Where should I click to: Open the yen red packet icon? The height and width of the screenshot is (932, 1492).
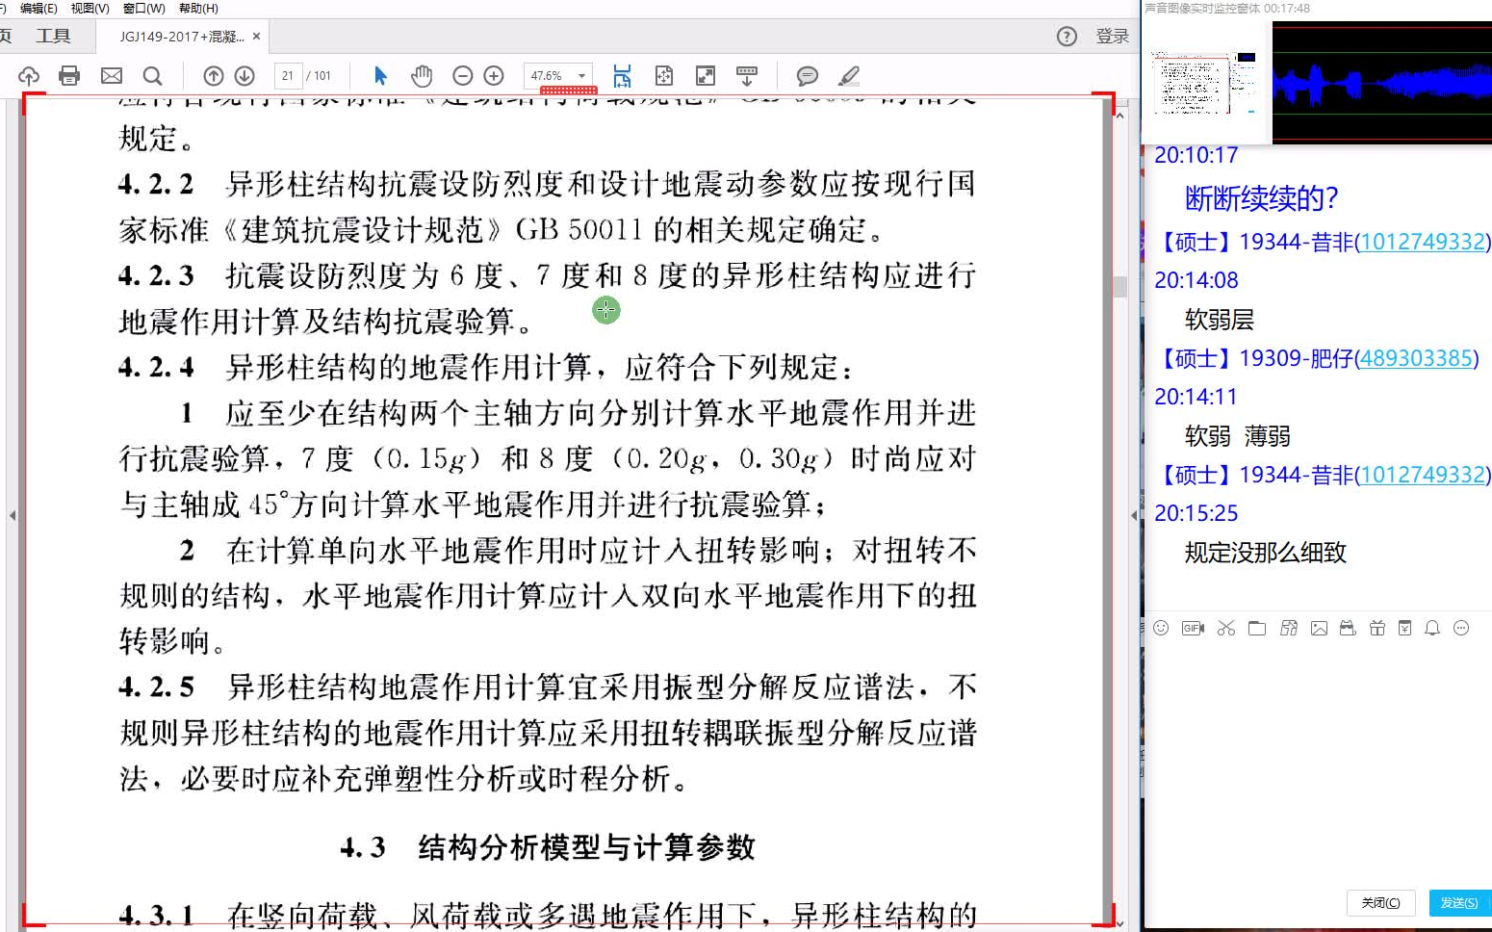[x=1404, y=628]
